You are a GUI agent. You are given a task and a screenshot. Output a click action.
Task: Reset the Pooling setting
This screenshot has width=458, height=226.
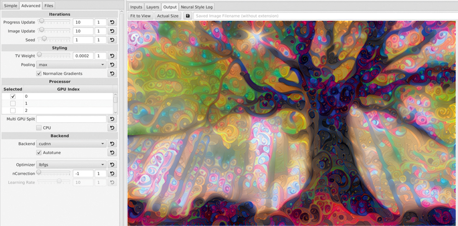click(112, 65)
